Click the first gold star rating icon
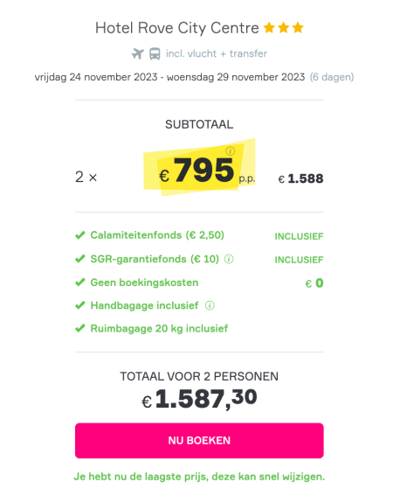This screenshot has width=393, height=503. [x=269, y=28]
